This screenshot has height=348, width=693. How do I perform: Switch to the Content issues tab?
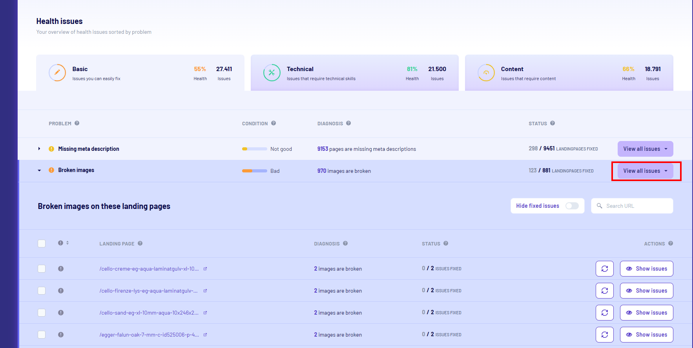pos(569,73)
